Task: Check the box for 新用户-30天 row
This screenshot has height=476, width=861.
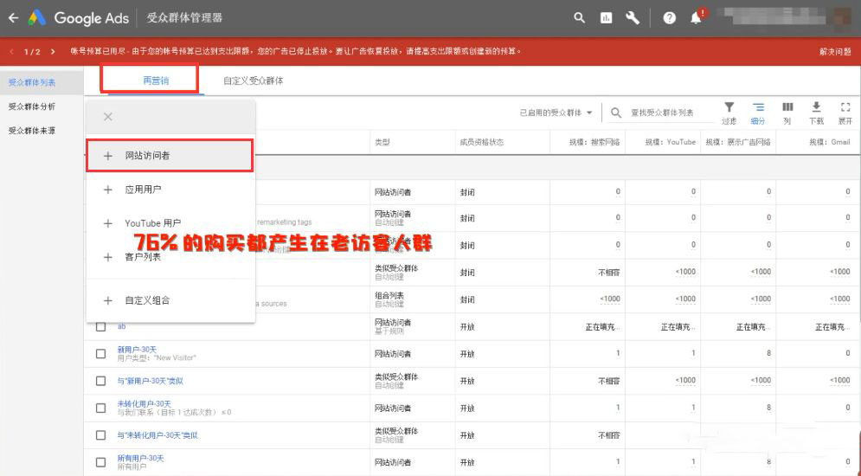Action: pyautogui.click(x=101, y=354)
